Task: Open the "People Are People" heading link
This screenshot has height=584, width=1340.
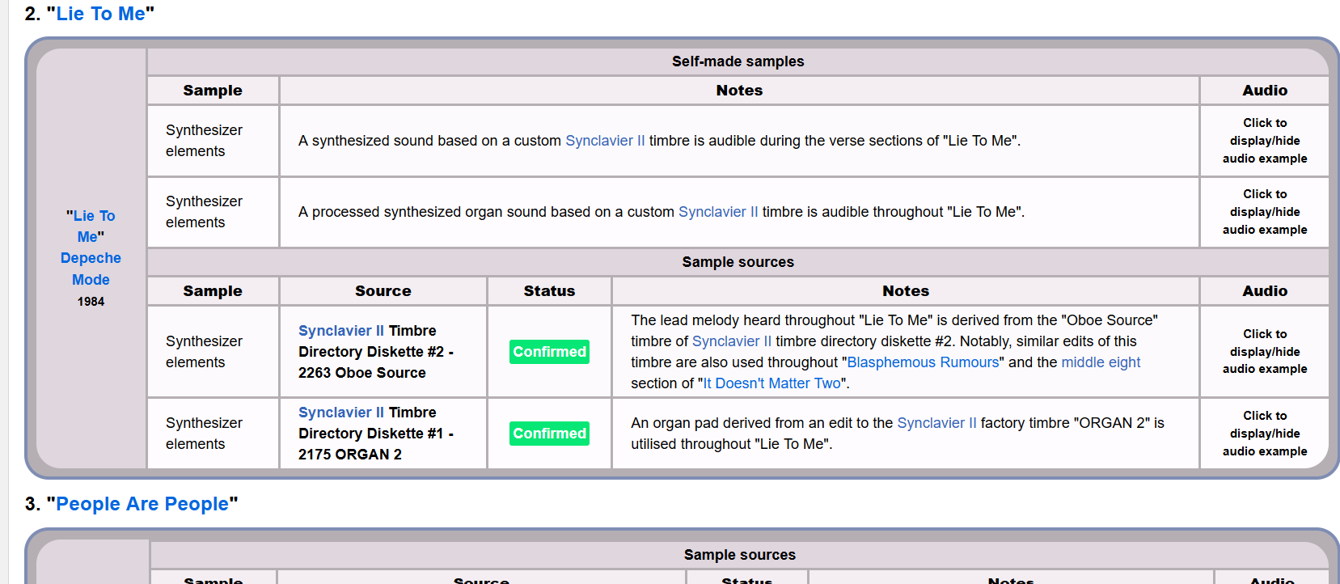Action: 142,504
